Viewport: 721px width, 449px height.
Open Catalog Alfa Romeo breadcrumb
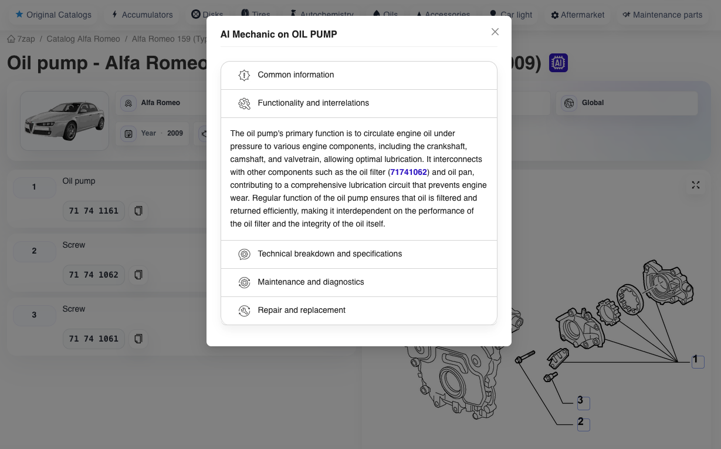pos(83,39)
